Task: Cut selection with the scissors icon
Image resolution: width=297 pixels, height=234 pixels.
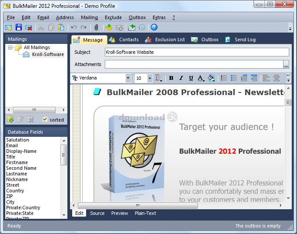Action: point(41,28)
